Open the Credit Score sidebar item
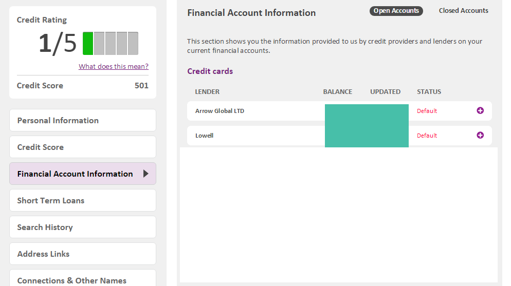Screen dimensions: 511x286 tap(82, 147)
